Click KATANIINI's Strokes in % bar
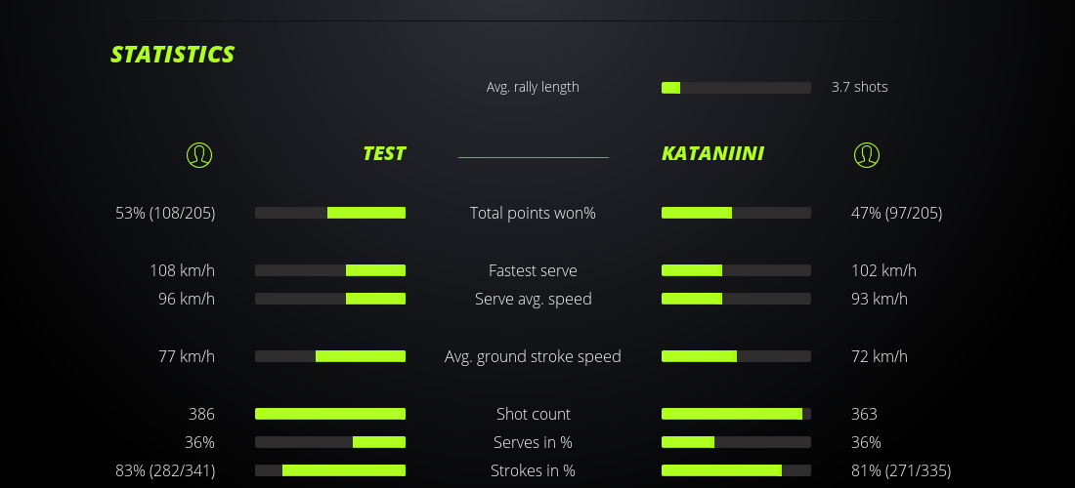 (x=736, y=470)
